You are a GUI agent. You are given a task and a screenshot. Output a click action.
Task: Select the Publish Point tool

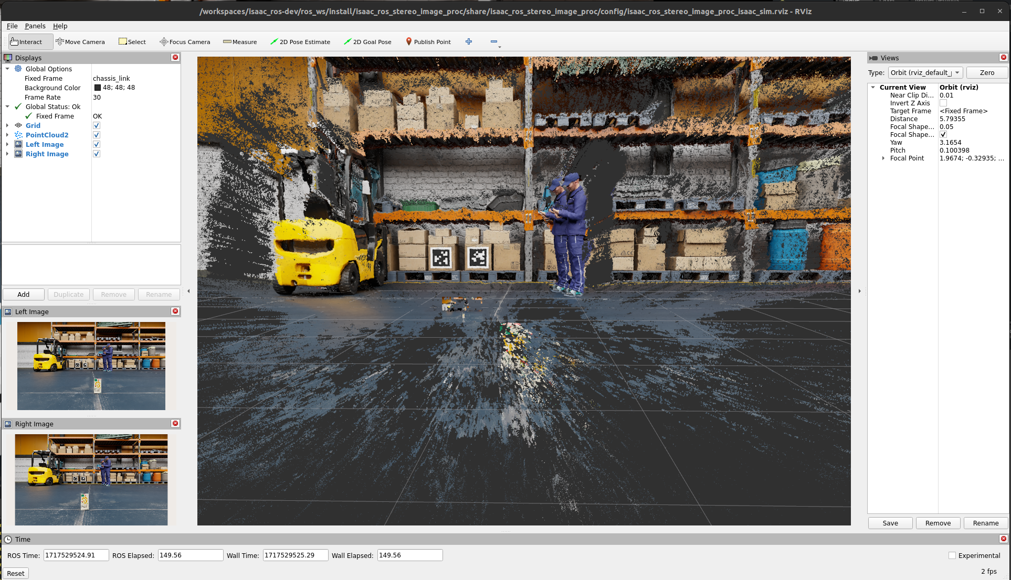click(x=428, y=41)
